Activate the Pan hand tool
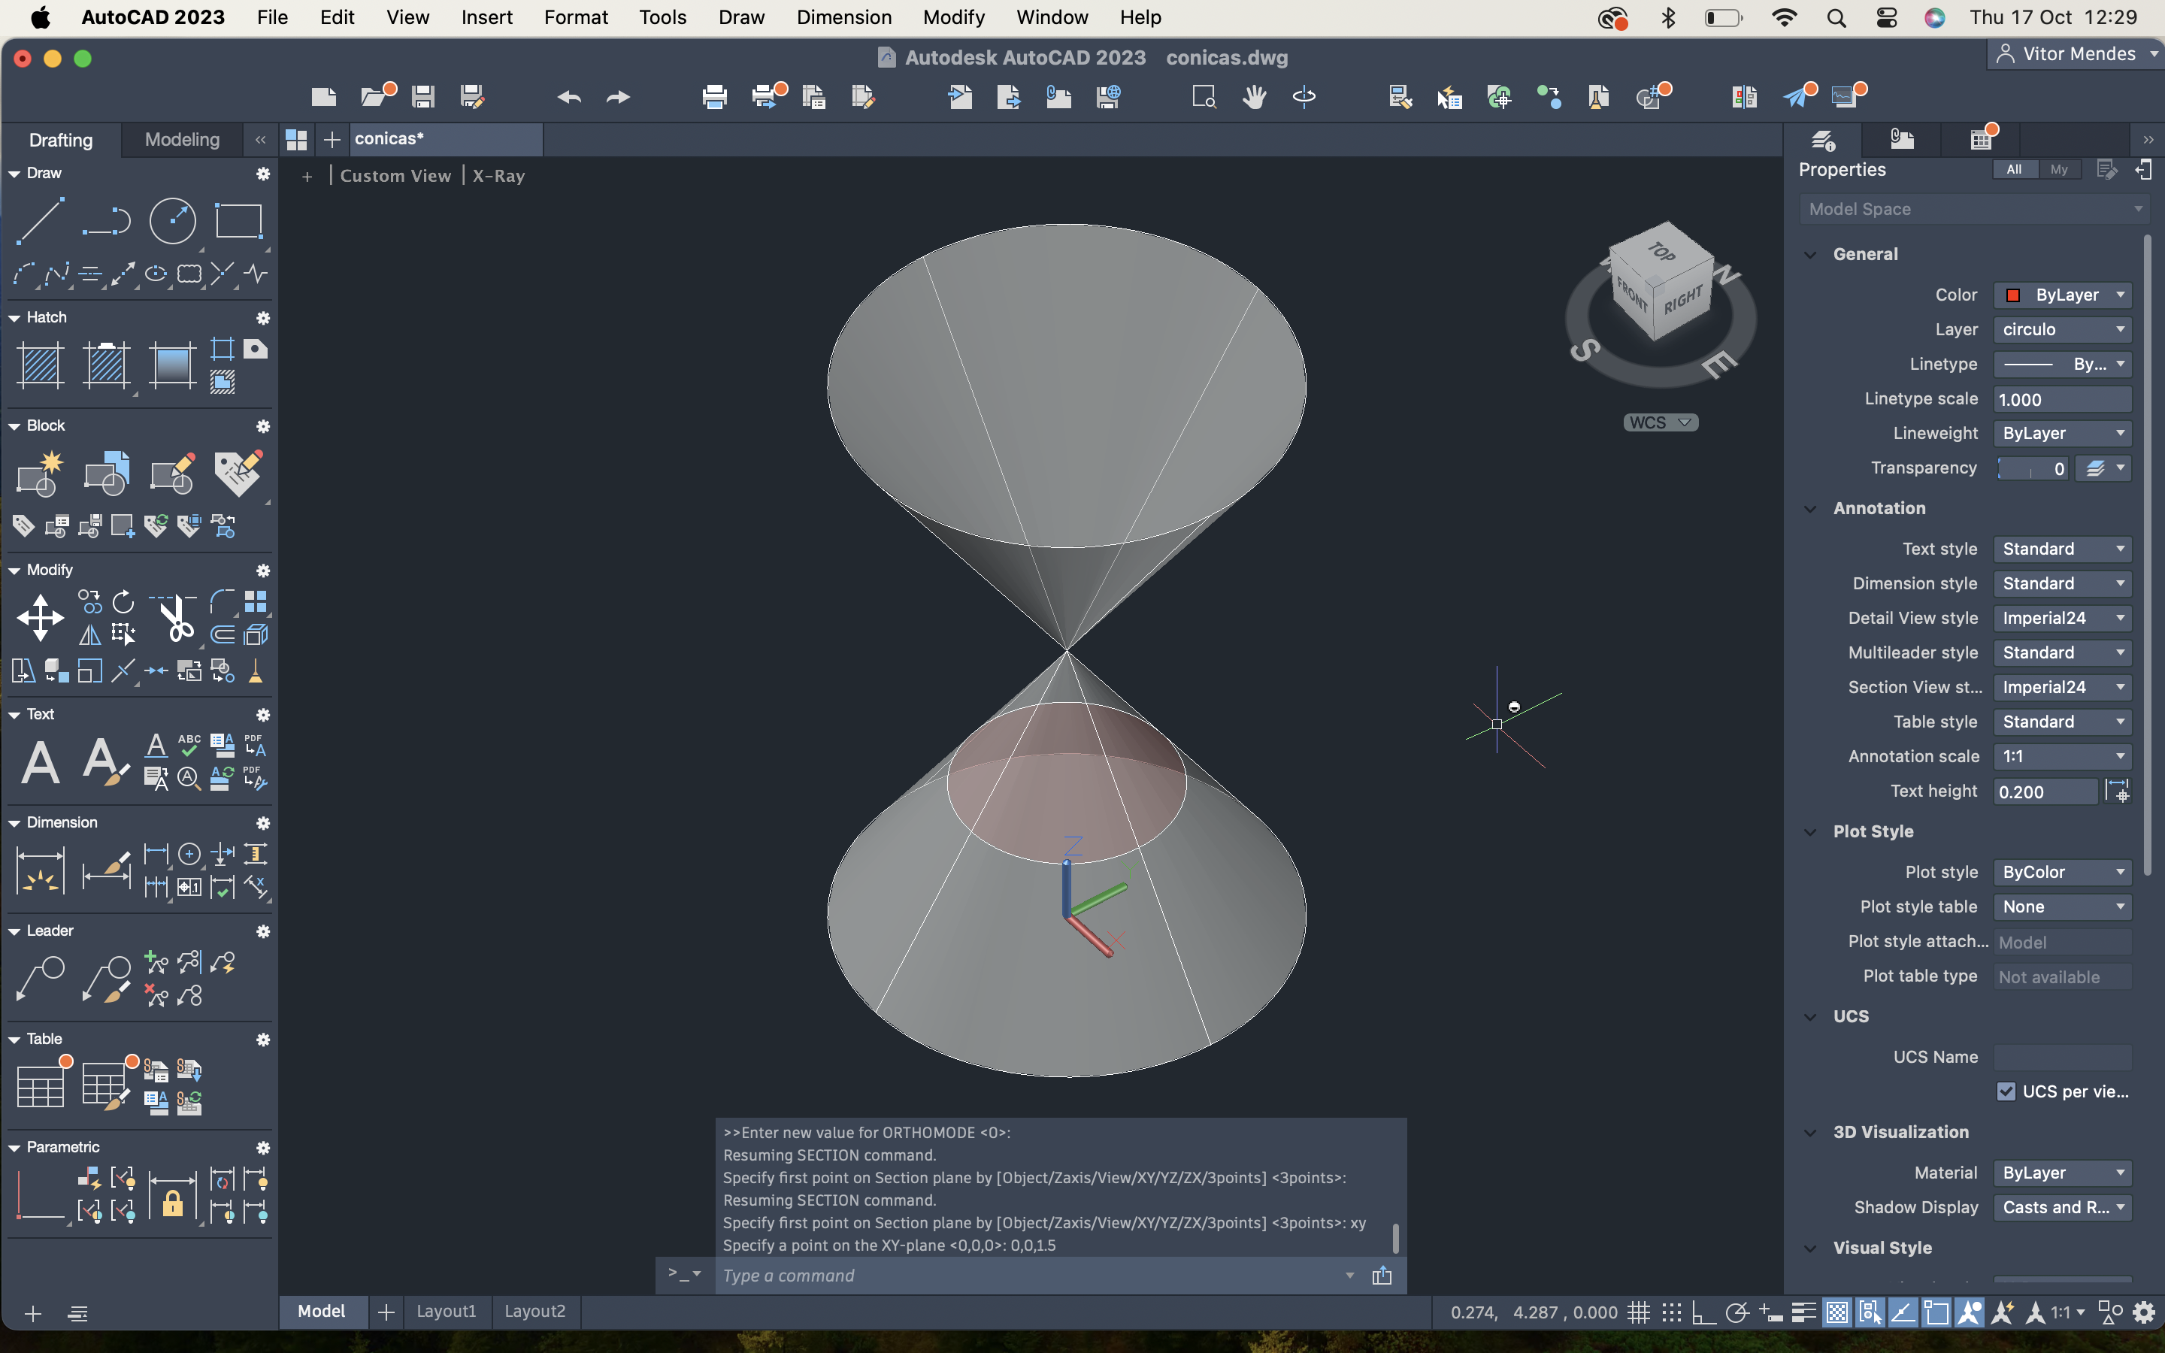 click(1254, 97)
